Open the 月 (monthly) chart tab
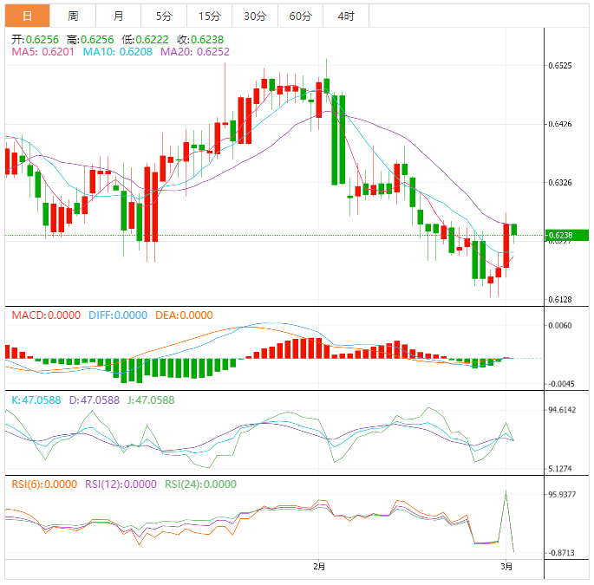This screenshot has height=585, width=594. point(118,16)
